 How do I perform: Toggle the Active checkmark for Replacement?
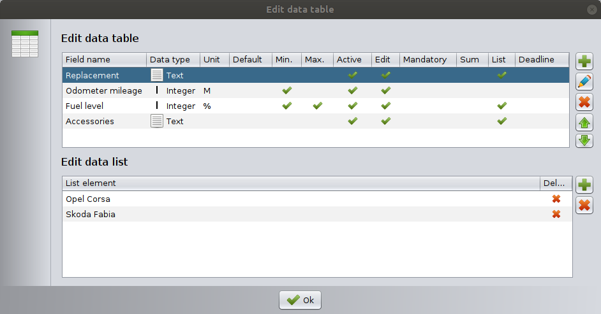pyautogui.click(x=352, y=75)
